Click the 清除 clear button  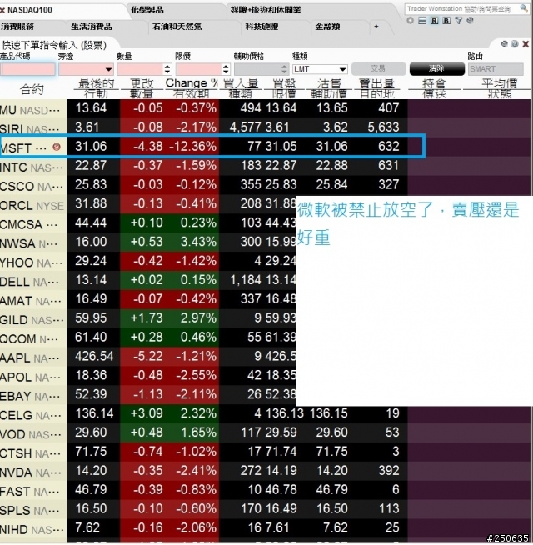pyautogui.click(x=436, y=69)
